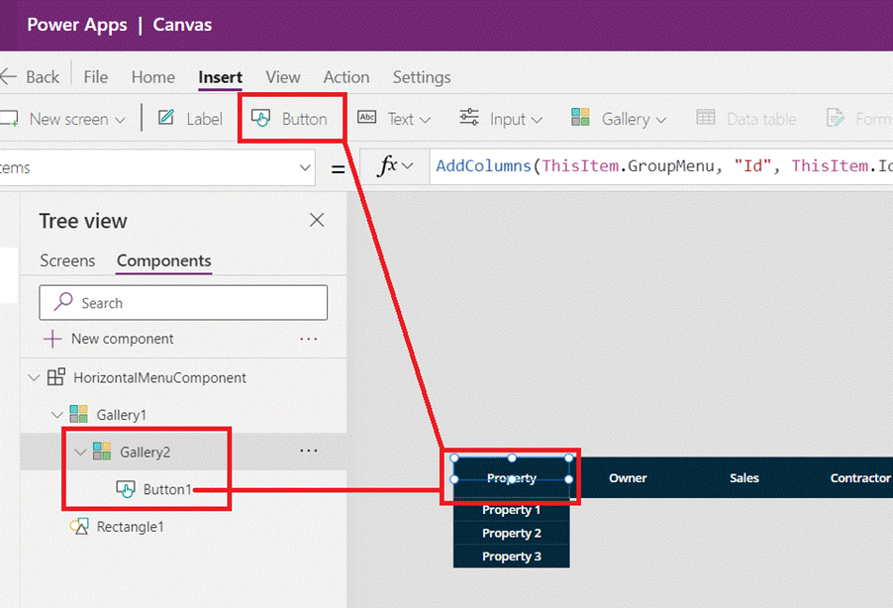Viewport: 893px width, 608px height.
Task: Click the New screen icon
Action: coord(9,119)
